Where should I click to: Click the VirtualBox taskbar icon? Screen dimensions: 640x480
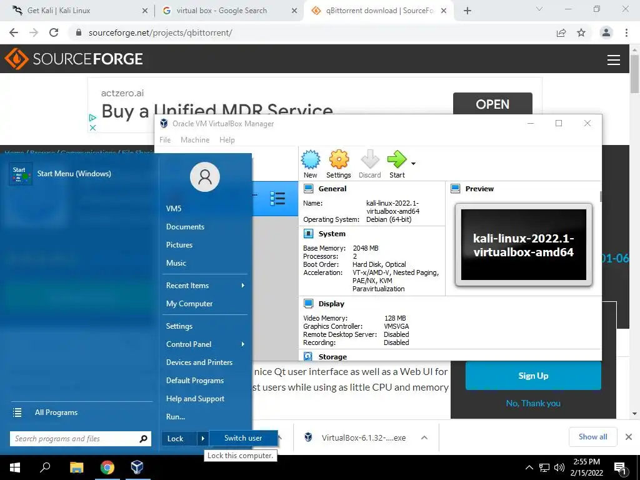pos(137,467)
